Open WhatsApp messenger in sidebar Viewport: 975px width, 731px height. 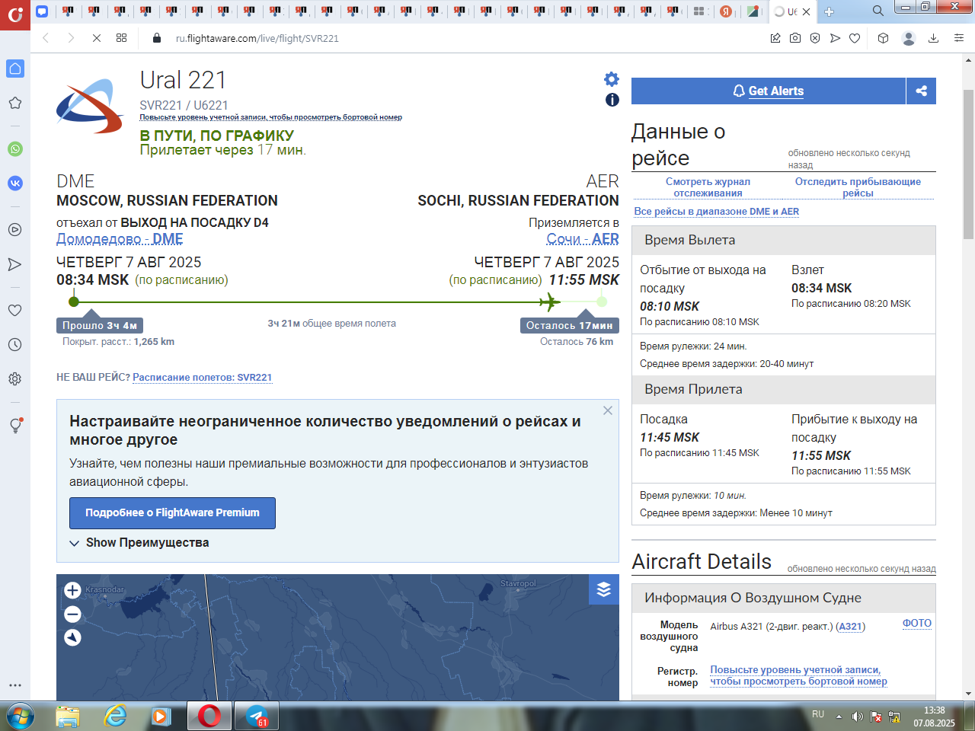tap(15, 149)
